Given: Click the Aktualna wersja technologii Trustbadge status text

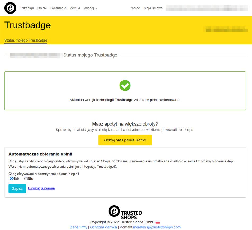Looking at the screenshot, I should click(125, 100).
